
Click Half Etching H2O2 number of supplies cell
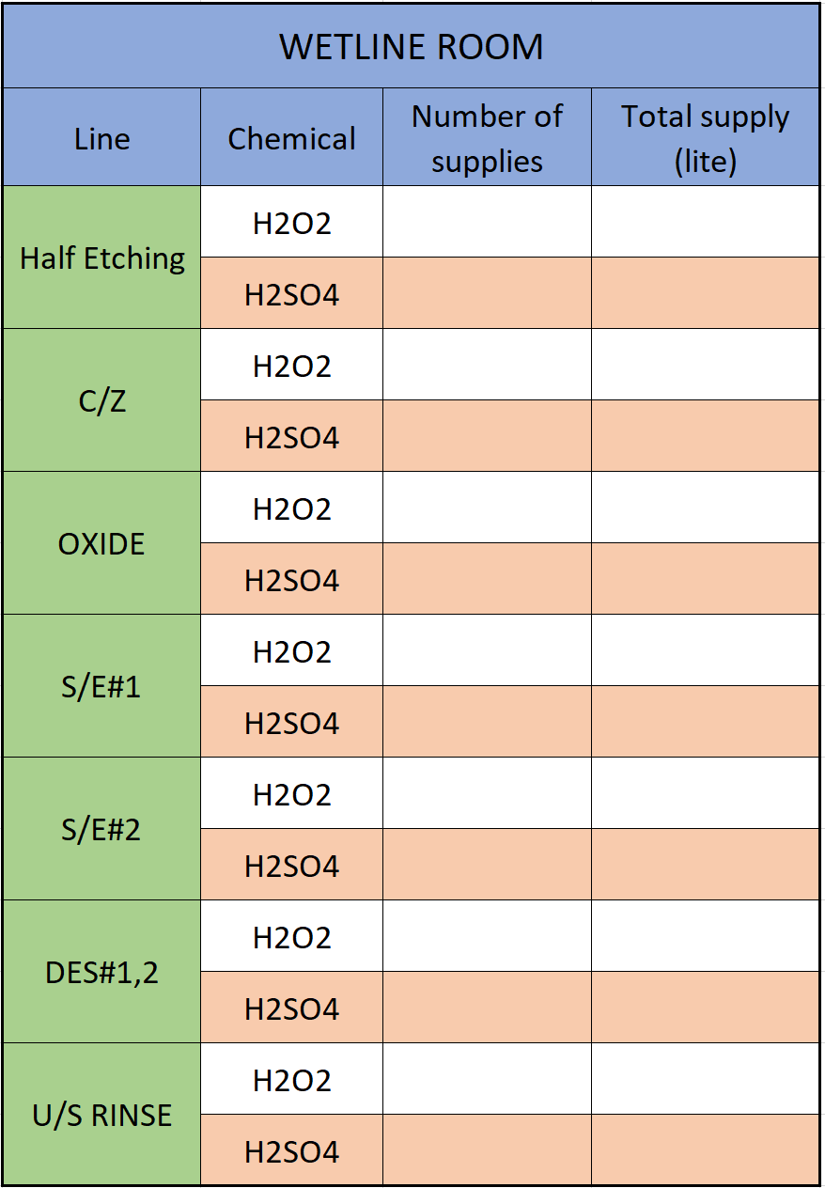(x=487, y=222)
